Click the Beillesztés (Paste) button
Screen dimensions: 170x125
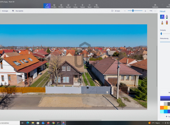click(x=155, y=6)
